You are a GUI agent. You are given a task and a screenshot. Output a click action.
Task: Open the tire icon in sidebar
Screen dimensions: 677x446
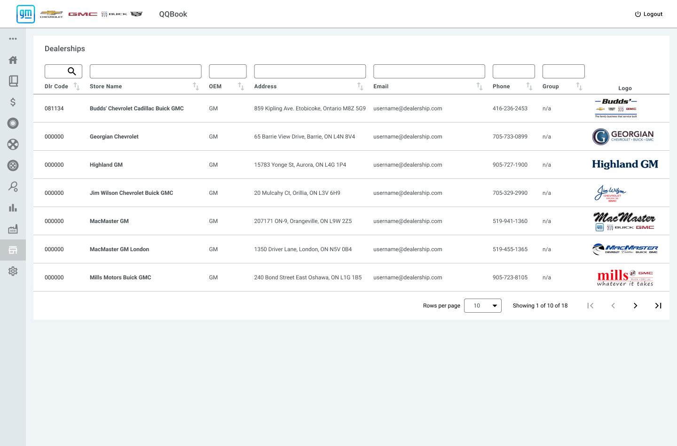click(x=13, y=123)
